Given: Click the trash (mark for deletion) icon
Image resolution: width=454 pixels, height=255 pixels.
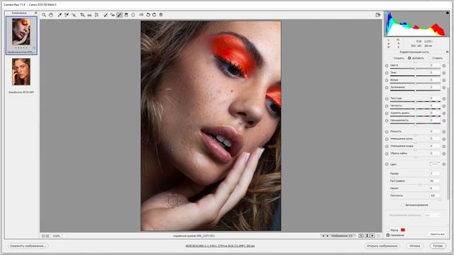Looking at the screenshot, I should coord(161,15).
